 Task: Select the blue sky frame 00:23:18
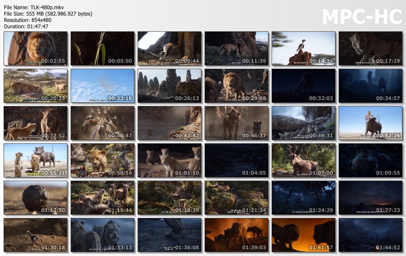103,86
